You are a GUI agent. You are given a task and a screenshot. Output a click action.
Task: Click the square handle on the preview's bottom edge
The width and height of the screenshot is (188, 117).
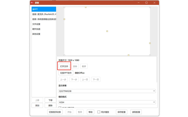(128, 55)
